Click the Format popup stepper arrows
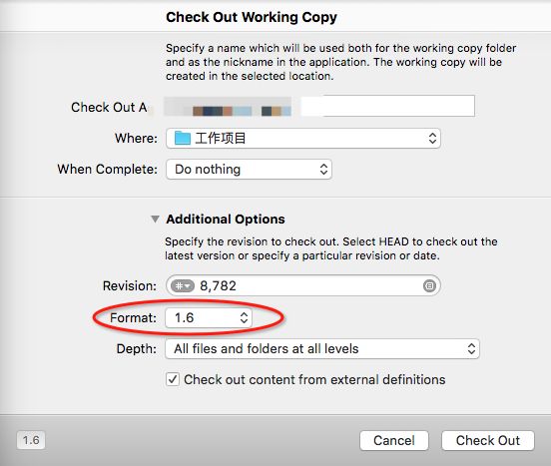This screenshot has height=466, width=551. (244, 317)
